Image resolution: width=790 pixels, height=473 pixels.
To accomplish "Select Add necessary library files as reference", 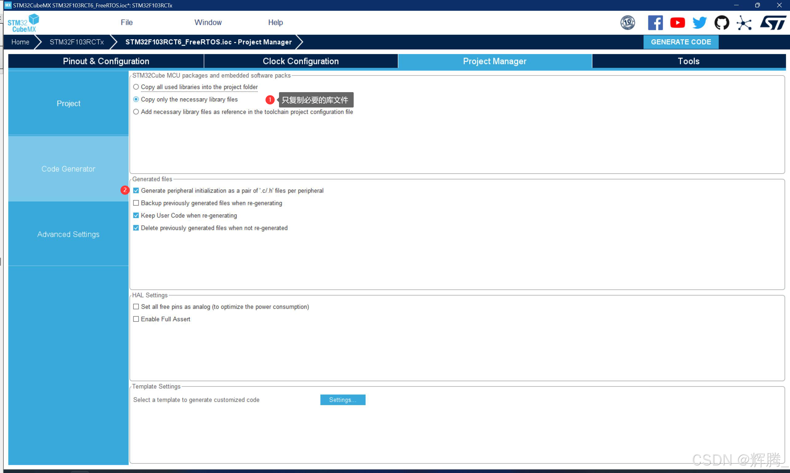I will 136,112.
